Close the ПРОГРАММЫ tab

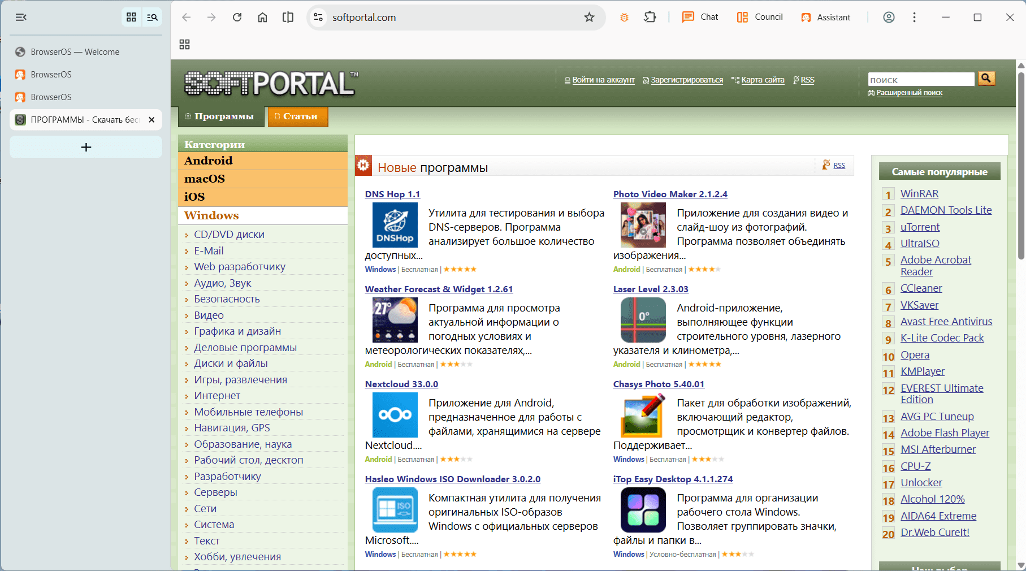[x=151, y=120]
